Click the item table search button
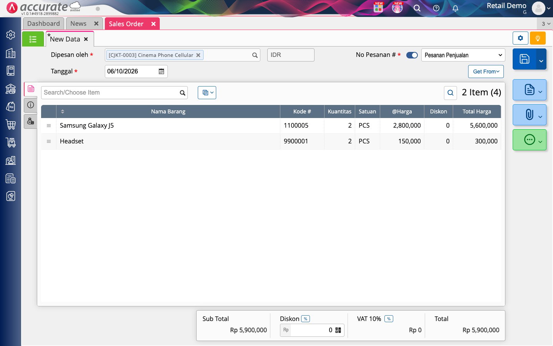This screenshot has width=553, height=346. click(x=450, y=93)
